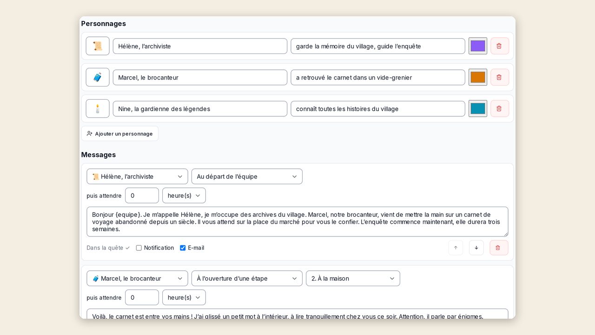The image size is (595, 335).
Task: Click the wait delay number field in Marcel's message
Action: click(142, 297)
